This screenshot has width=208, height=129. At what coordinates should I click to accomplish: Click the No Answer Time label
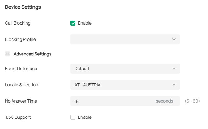21,101
